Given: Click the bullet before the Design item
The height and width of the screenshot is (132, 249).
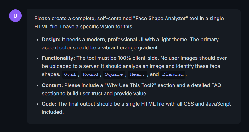Looking at the screenshot, I should (37, 40).
